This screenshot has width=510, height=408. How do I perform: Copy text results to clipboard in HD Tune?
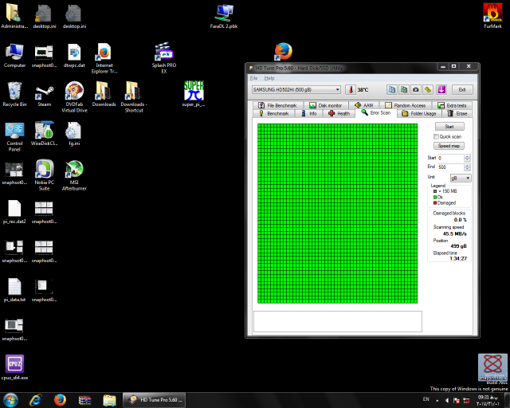pos(392,89)
